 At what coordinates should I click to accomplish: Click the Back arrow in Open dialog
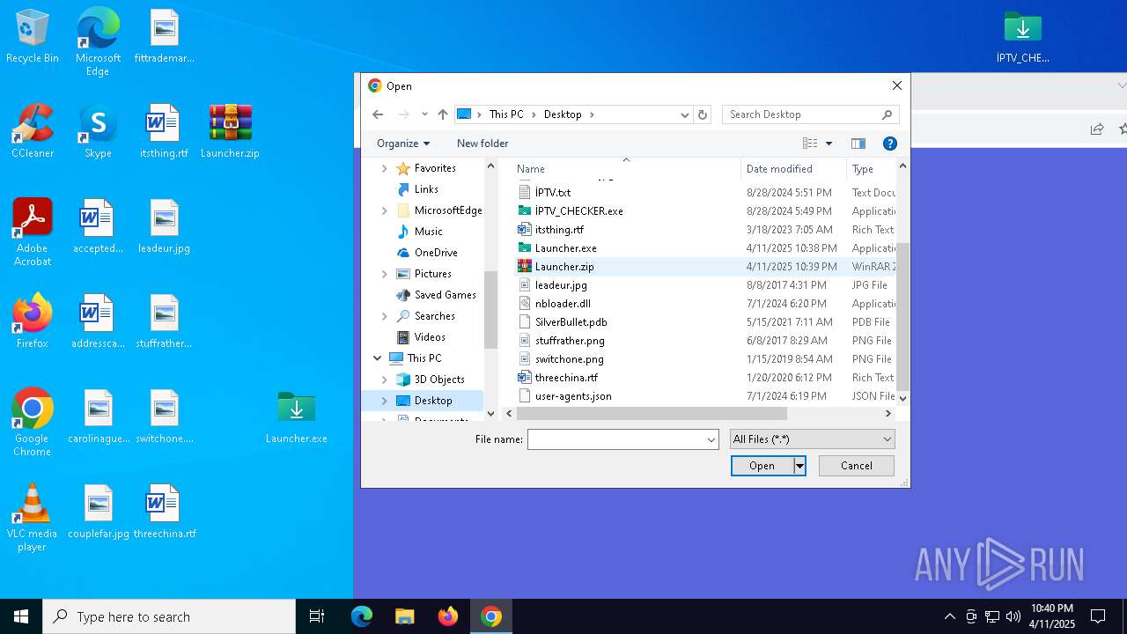378,114
